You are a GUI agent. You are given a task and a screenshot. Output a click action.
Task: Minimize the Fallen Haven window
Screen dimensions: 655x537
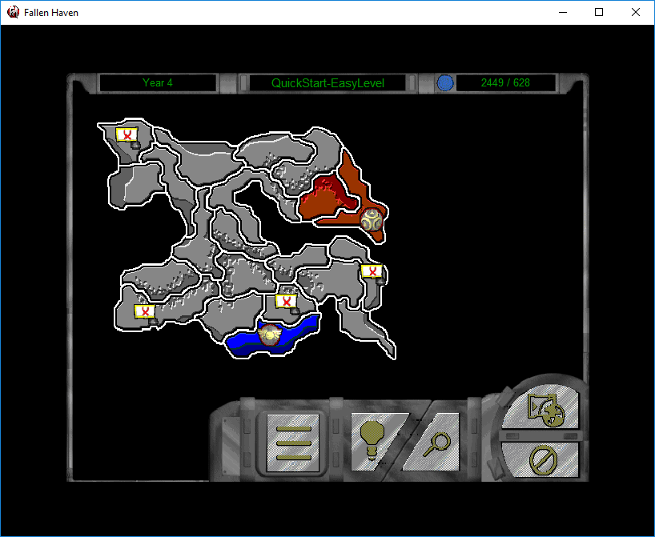[x=563, y=13]
